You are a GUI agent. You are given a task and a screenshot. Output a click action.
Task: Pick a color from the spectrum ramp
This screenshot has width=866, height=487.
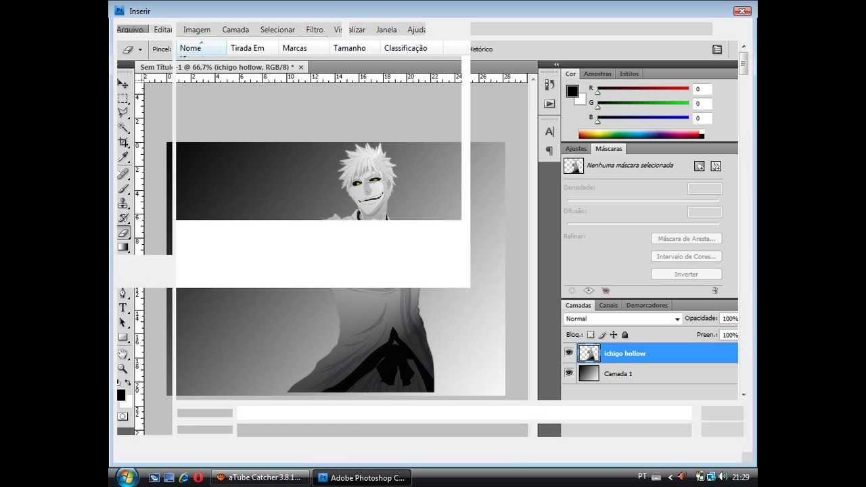tap(641, 135)
